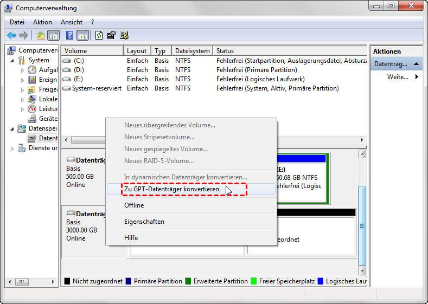Click the (E:) 60.68 GB NTFS partition
428x304 pixels.
pyautogui.click(x=301, y=179)
